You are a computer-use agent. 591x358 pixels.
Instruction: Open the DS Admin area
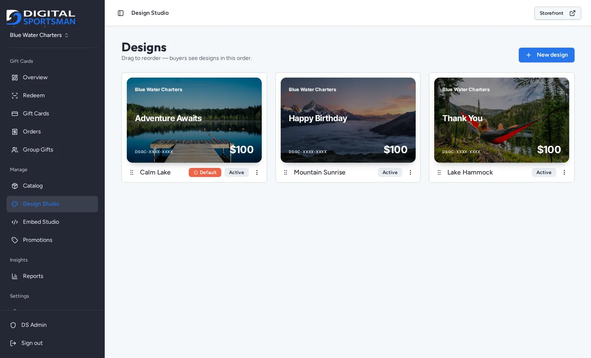point(52,325)
